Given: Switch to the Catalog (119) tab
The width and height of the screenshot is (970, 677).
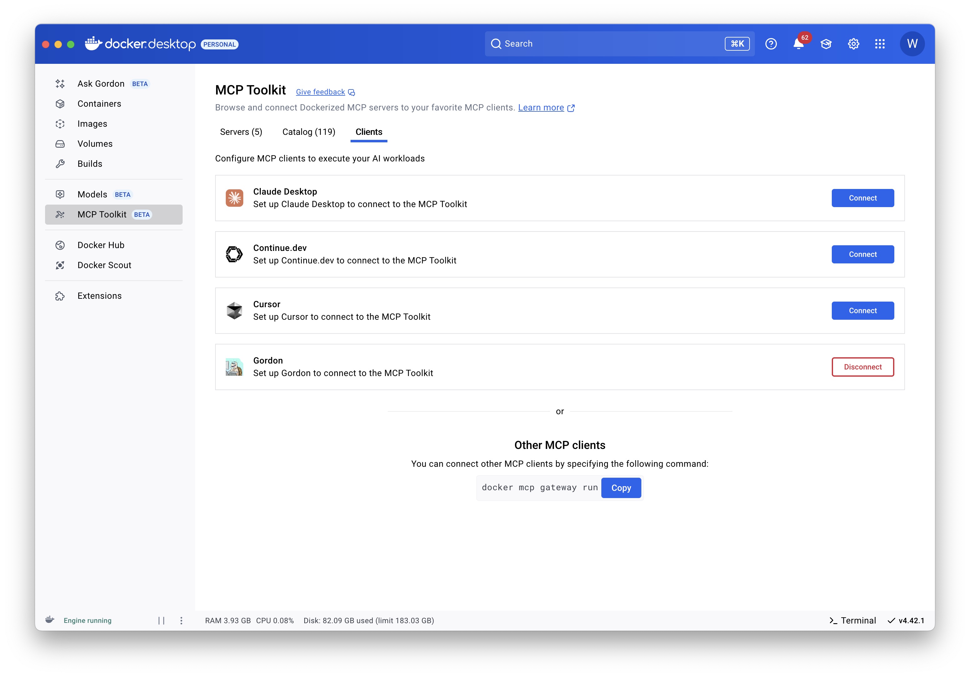Looking at the screenshot, I should 308,132.
